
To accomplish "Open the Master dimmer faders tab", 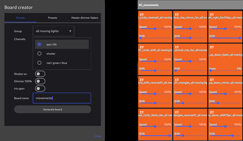I will [85, 18].
